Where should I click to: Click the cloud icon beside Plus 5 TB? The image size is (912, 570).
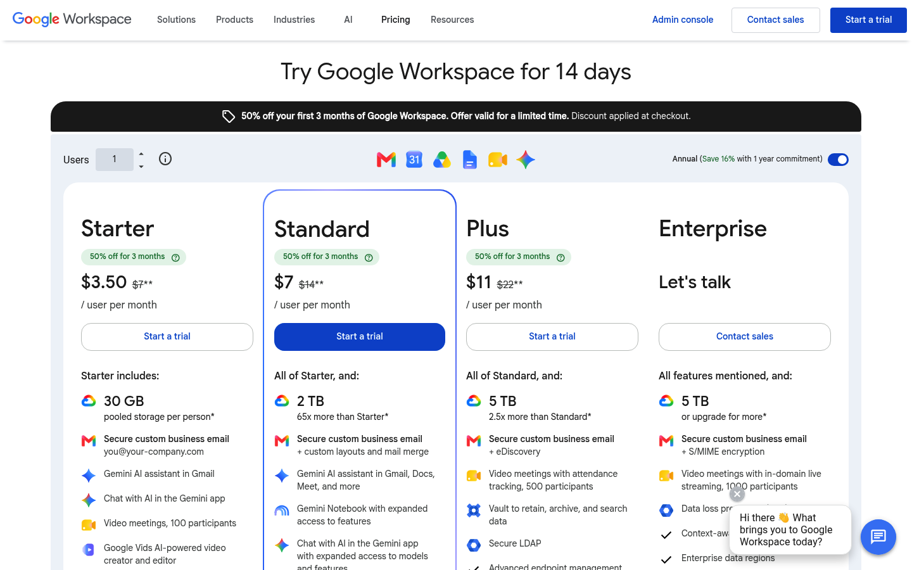(x=474, y=401)
